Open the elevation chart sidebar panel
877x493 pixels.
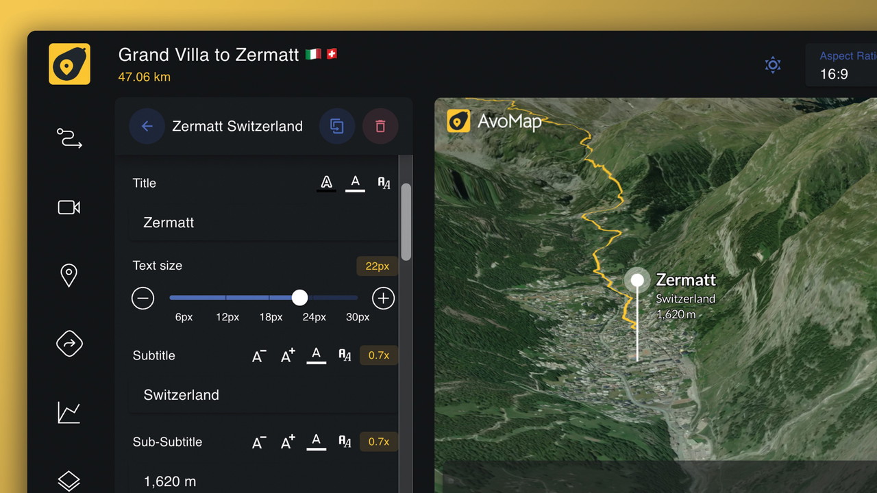[x=69, y=412]
